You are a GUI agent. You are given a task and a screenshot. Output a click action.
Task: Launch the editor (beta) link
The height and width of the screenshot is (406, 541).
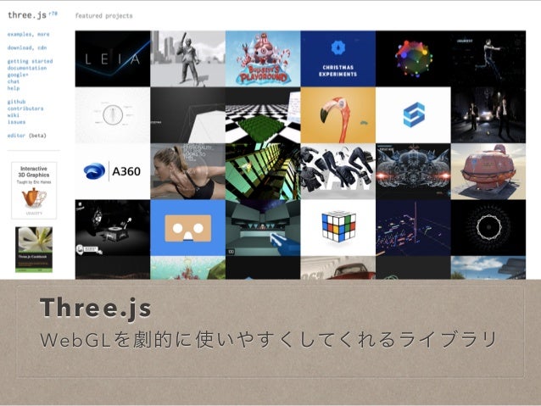click(26, 136)
